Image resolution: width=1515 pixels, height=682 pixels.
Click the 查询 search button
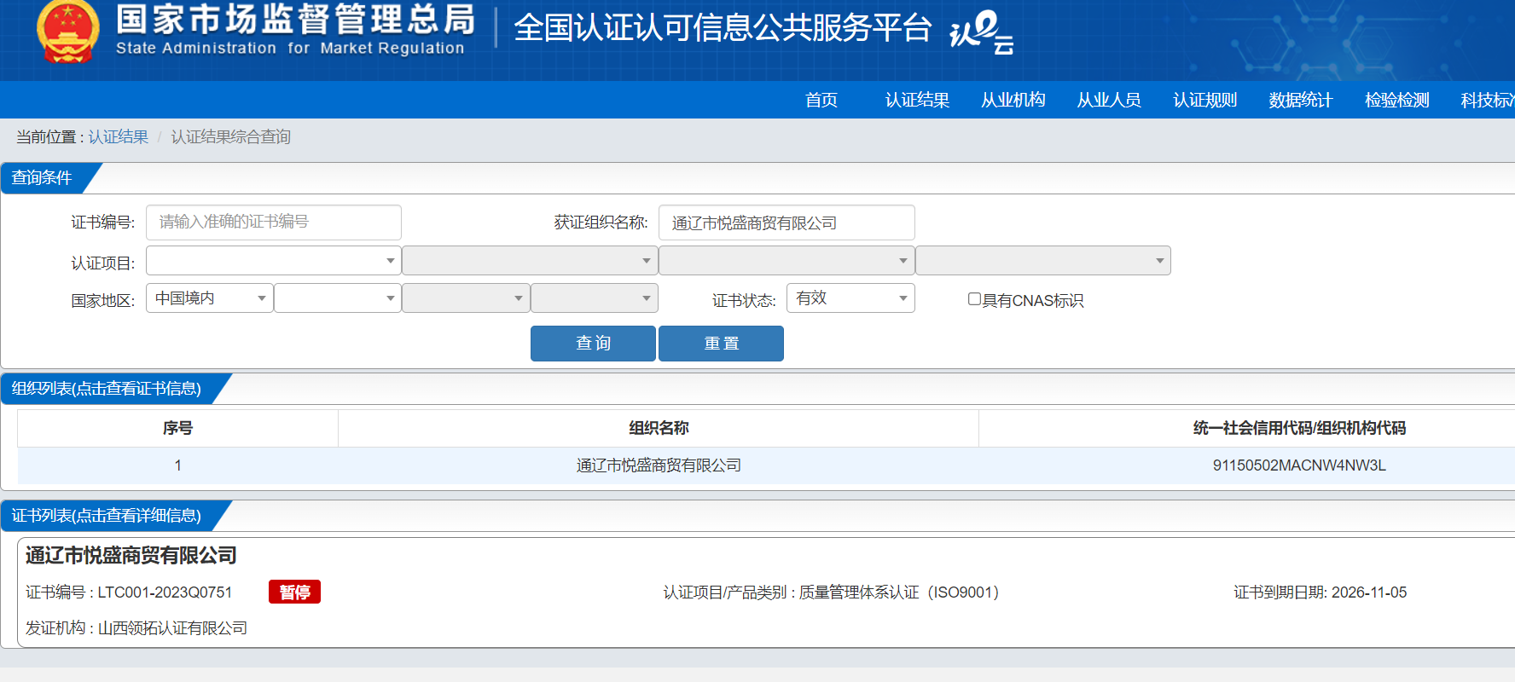(x=593, y=344)
